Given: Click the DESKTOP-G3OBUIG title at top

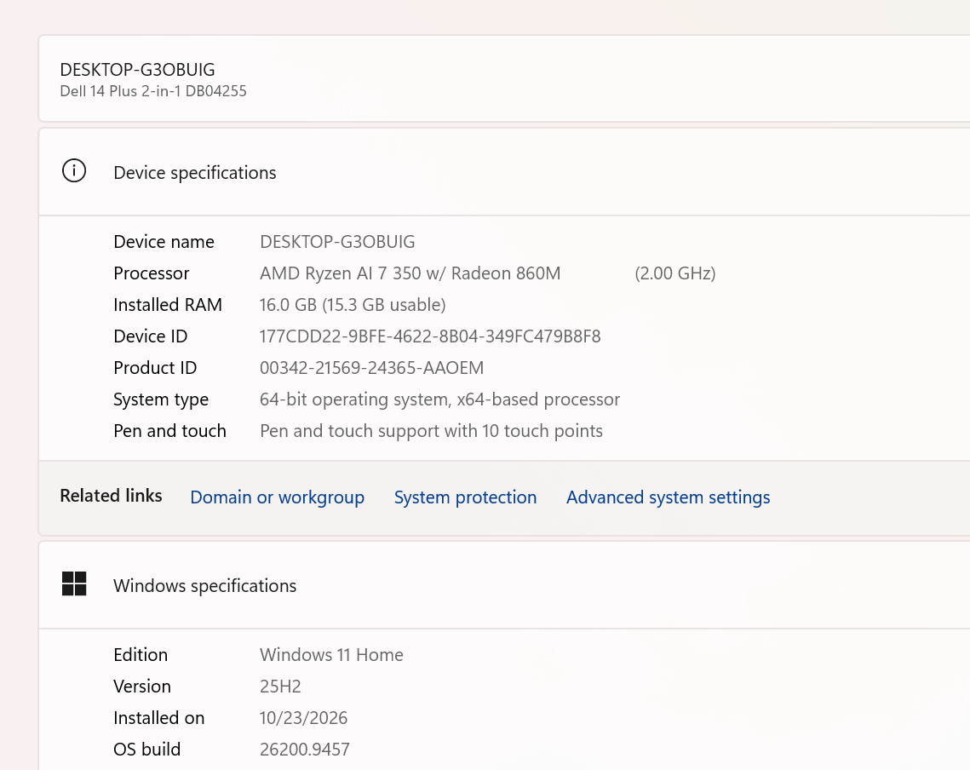Looking at the screenshot, I should (x=137, y=69).
